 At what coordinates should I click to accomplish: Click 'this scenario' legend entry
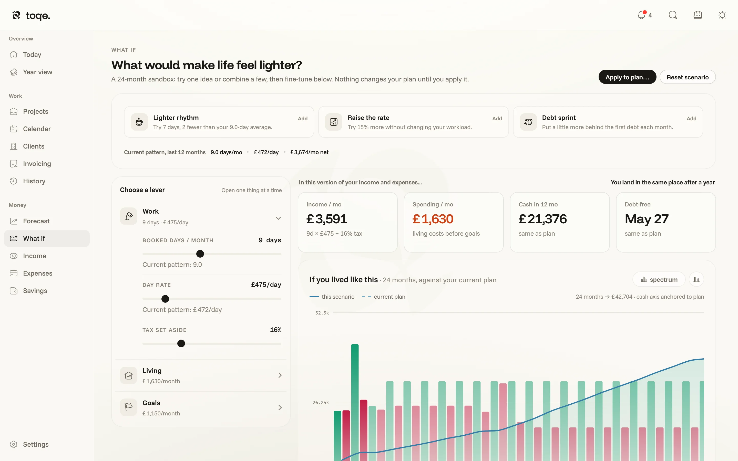(x=332, y=297)
